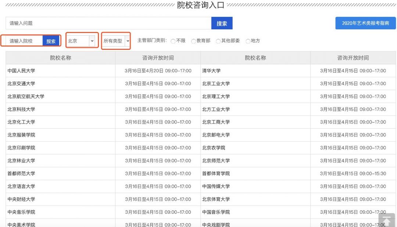Open 中国音乐学院 link

216,212
